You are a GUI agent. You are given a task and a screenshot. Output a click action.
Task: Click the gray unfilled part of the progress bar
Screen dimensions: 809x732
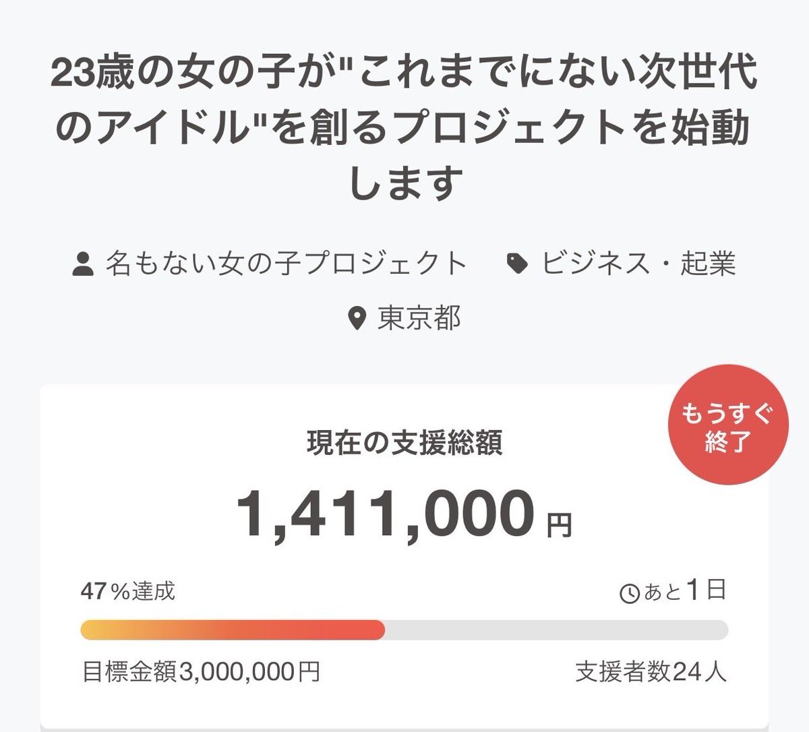tap(556, 630)
